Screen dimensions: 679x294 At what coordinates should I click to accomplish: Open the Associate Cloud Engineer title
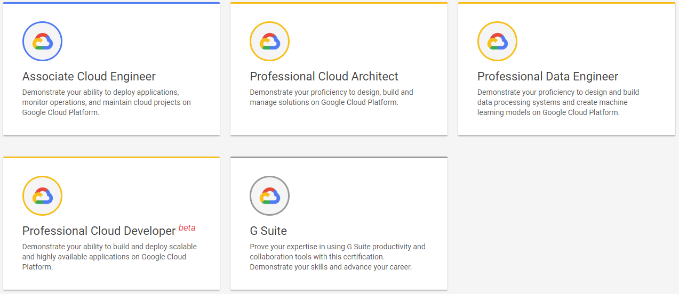pyautogui.click(x=89, y=76)
